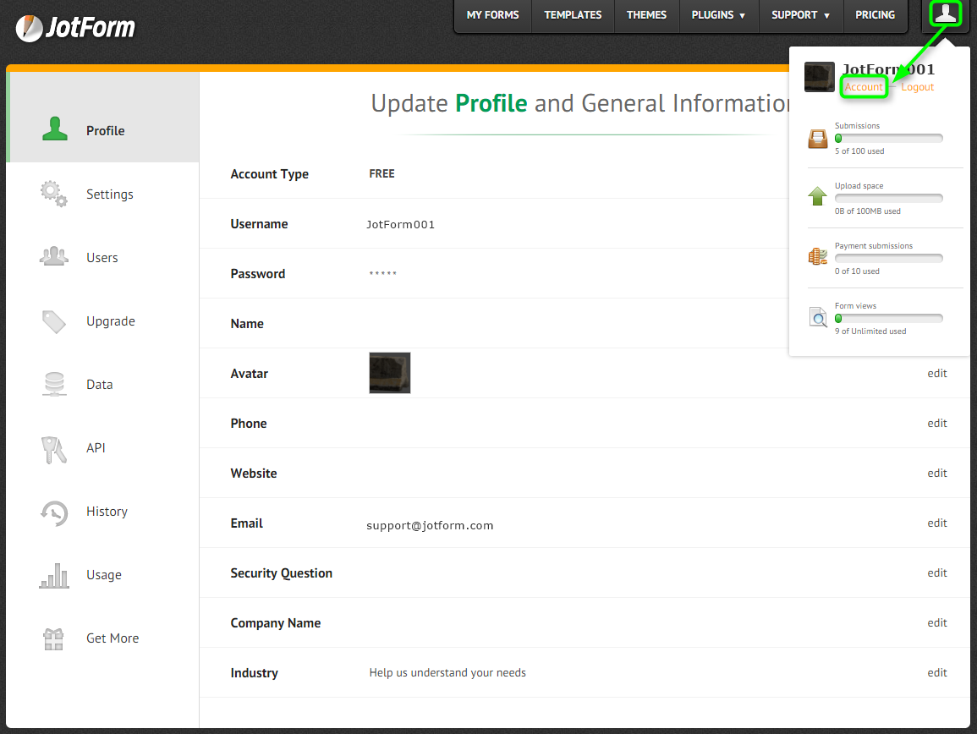Click the JotForm logo
The width and height of the screenshot is (977, 734).
pos(75,27)
